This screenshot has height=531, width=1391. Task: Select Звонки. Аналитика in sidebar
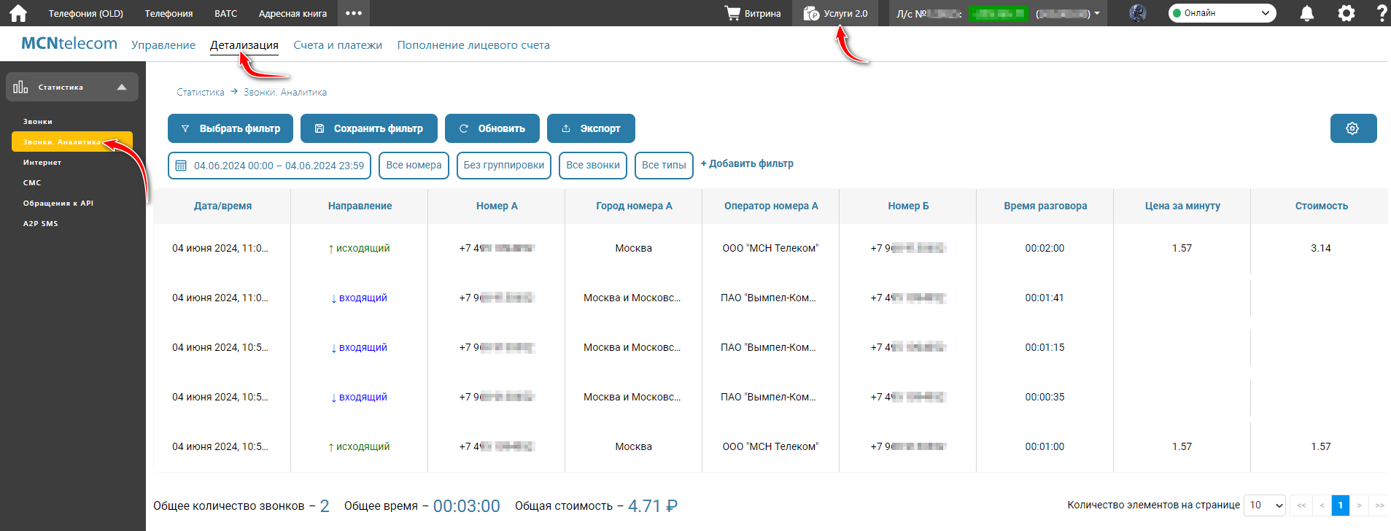(71, 142)
